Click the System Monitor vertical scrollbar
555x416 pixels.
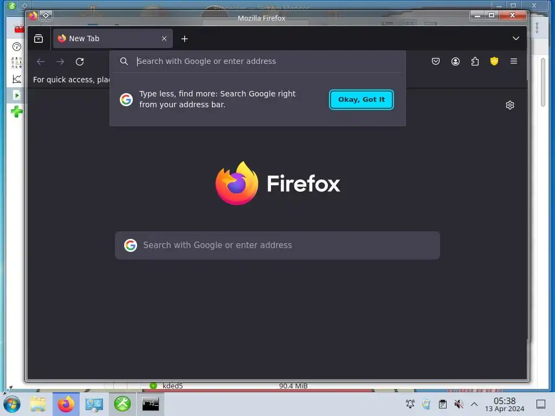click(x=543, y=82)
